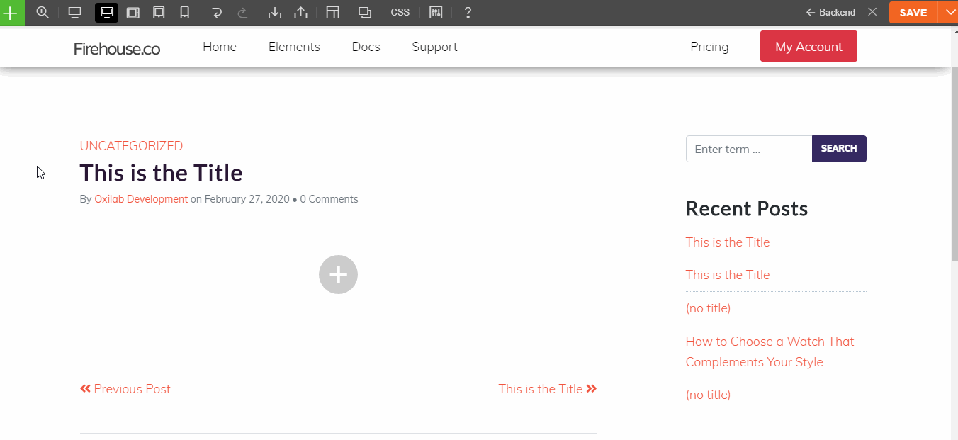
Task: Click the green add element plus button
Action: pyautogui.click(x=12, y=13)
